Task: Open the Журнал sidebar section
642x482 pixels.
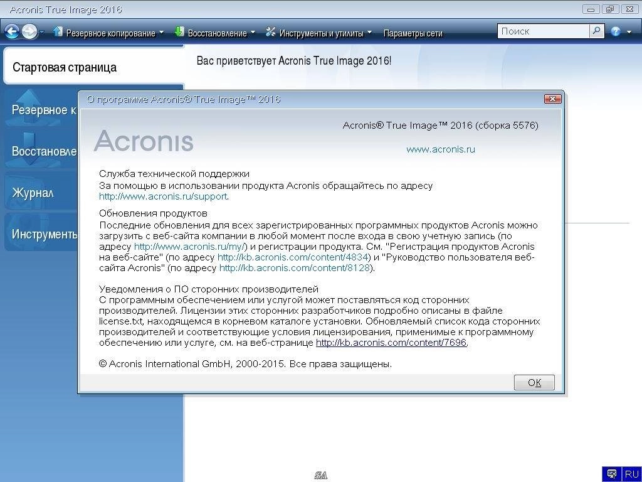Action: 41,192
